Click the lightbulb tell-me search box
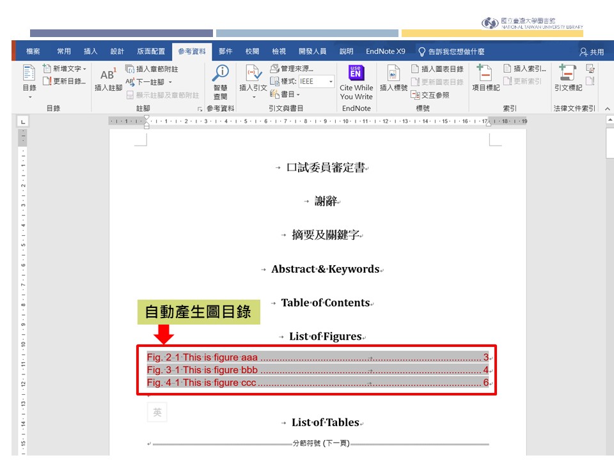Screen dimensions: 614x460 coord(452,52)
